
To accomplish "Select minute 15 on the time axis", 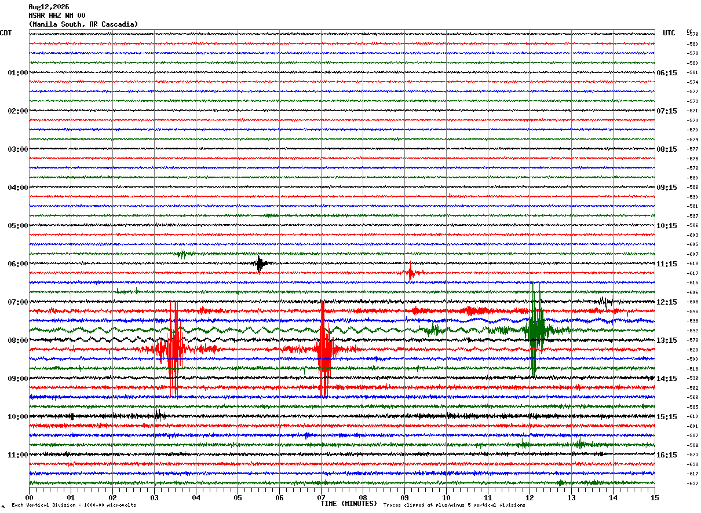I will click(x=655, y=497).
